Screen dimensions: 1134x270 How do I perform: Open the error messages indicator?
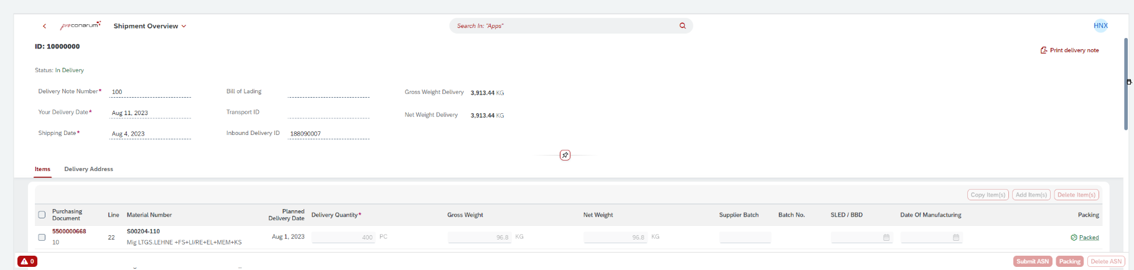click(27, 261)
